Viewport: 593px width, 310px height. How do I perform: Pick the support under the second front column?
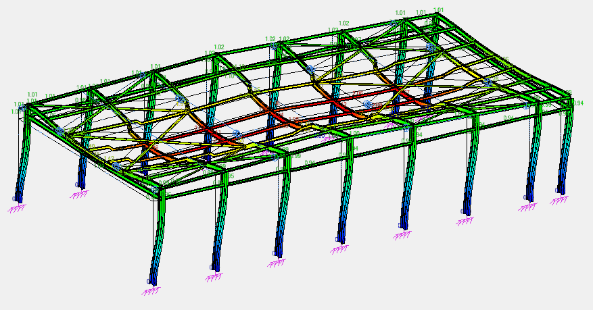pos(212,277)
